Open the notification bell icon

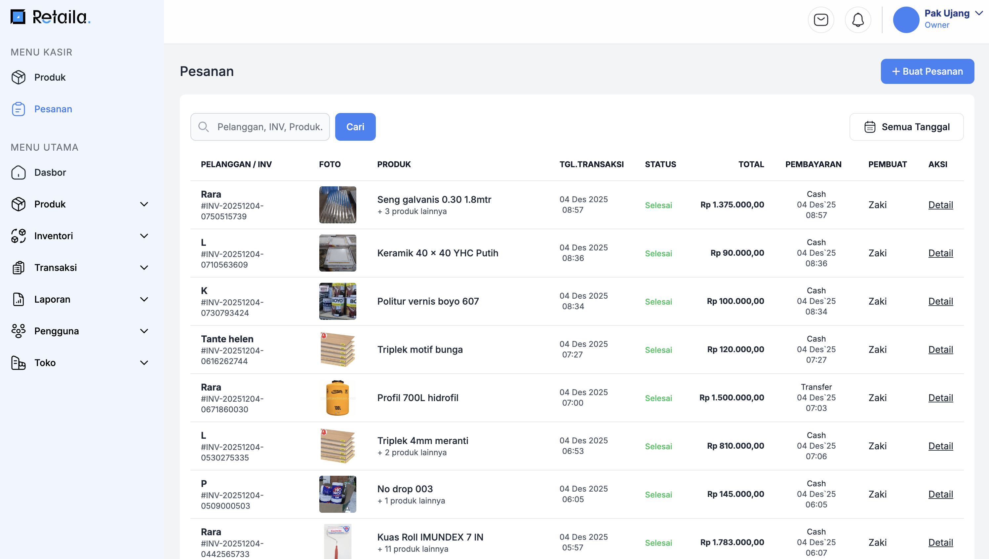858,19
